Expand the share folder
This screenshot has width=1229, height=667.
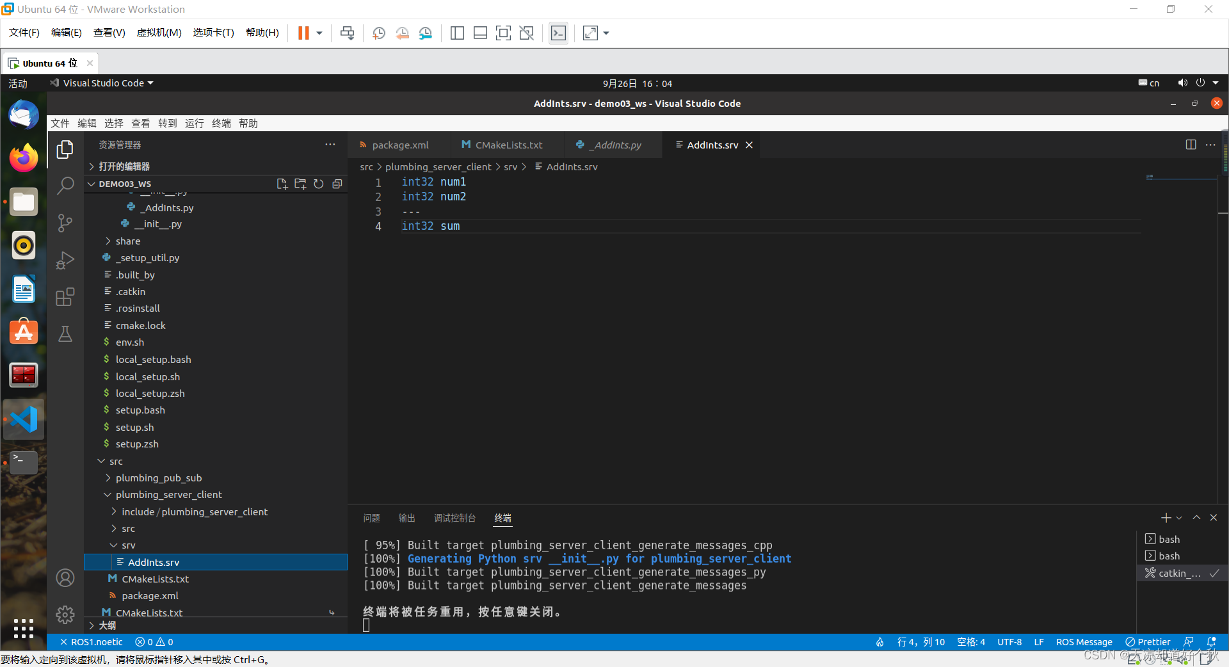(128, 241)
